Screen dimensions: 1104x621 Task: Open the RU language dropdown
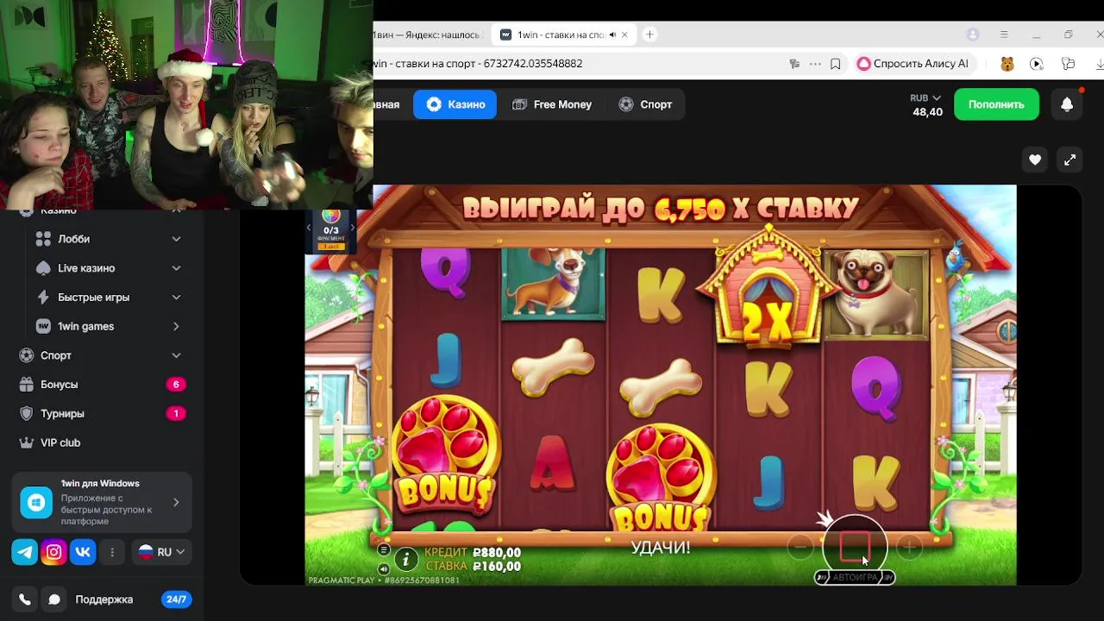(x=161, y=552)
